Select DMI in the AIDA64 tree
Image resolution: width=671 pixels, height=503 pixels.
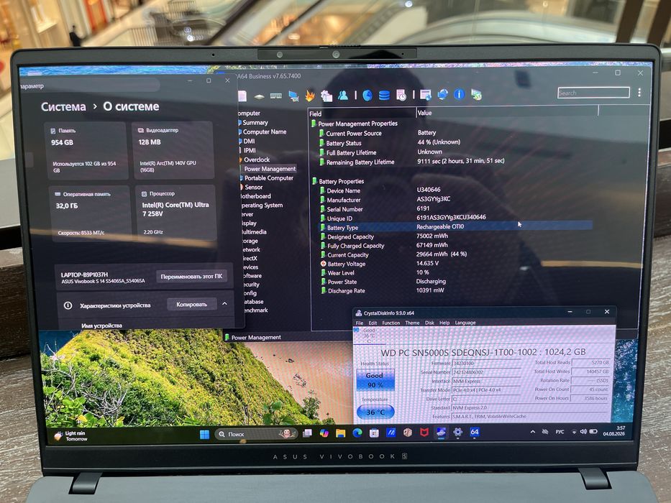(249, 141)
